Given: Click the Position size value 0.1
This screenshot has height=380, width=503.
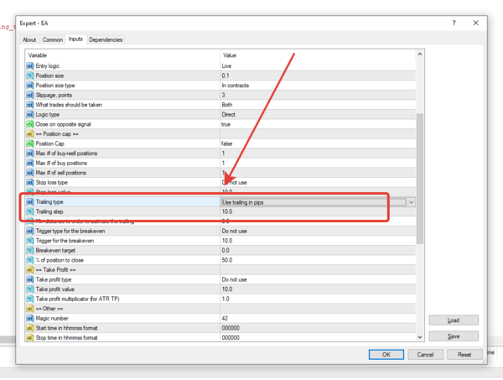Looking at the screenshot, I should [226, 75].
